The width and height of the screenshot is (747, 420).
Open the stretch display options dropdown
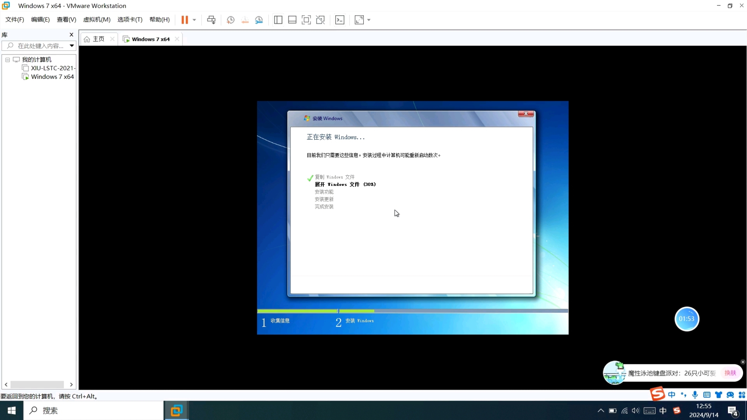click(369, 20)
